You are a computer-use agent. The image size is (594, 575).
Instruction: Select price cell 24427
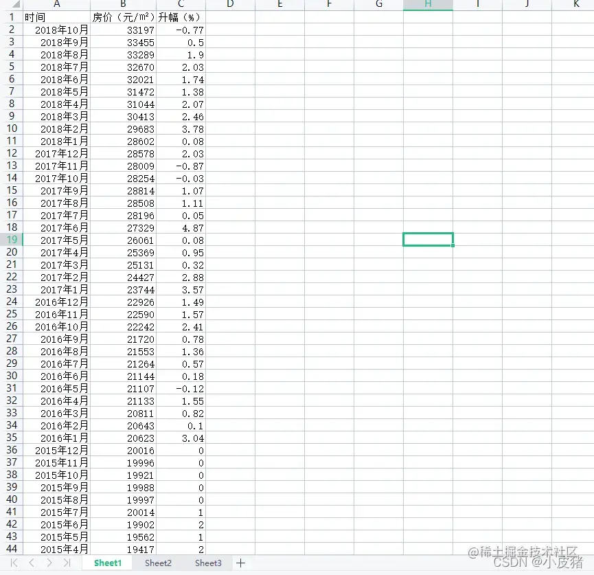pos(123,277)
